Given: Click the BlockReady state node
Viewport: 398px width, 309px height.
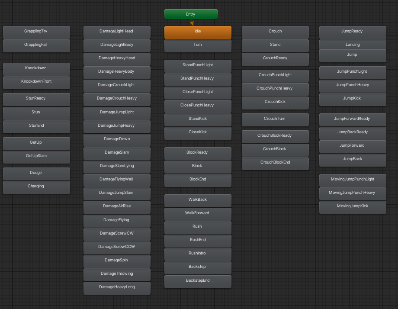Looking at the screenshot, I should tap(198, 153).
